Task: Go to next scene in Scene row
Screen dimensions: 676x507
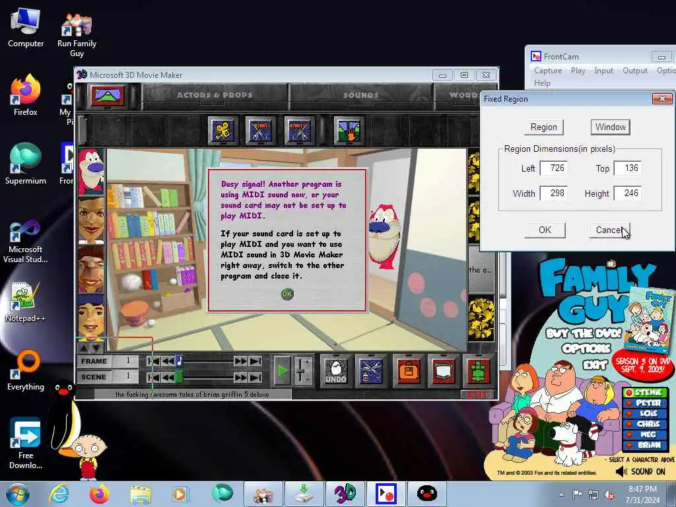Action: pyautogui.click(x=240, y=378)
